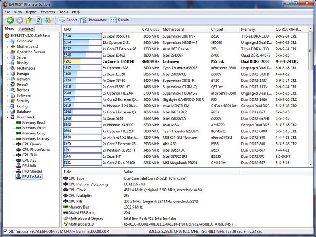The height and width of the screenshot is (237, 316).
Task: Select the CPU Queen benchmark
Action: coord(29,144)
